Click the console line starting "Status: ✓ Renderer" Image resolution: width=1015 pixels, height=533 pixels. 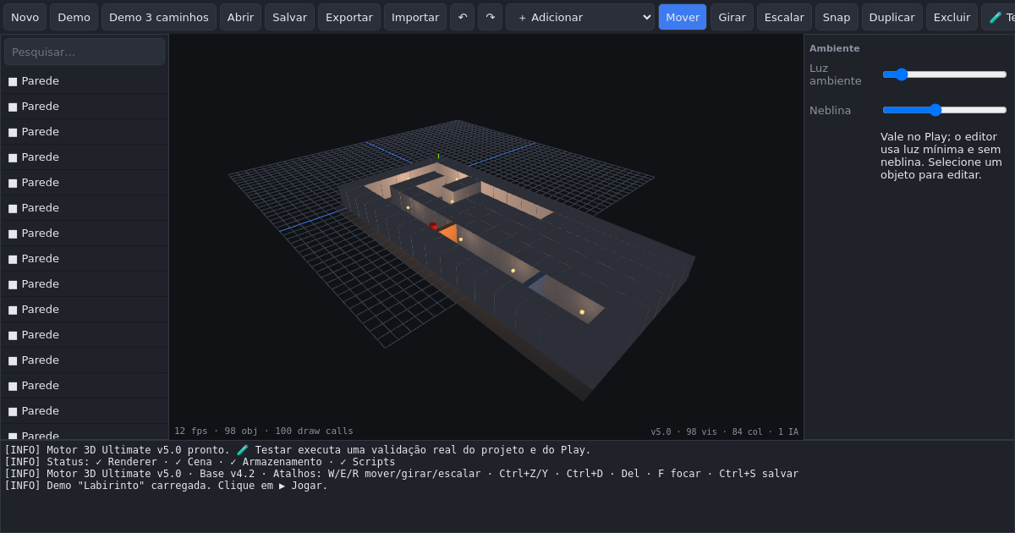(200, 462)
